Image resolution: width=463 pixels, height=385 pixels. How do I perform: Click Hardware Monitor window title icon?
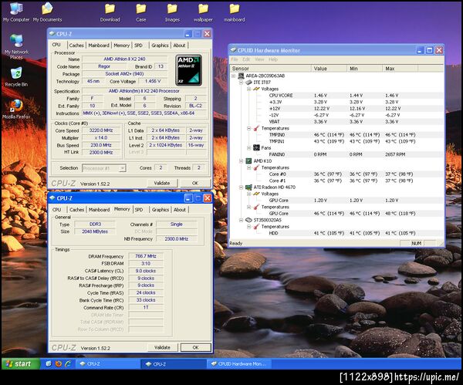click(x=233, y=50)
